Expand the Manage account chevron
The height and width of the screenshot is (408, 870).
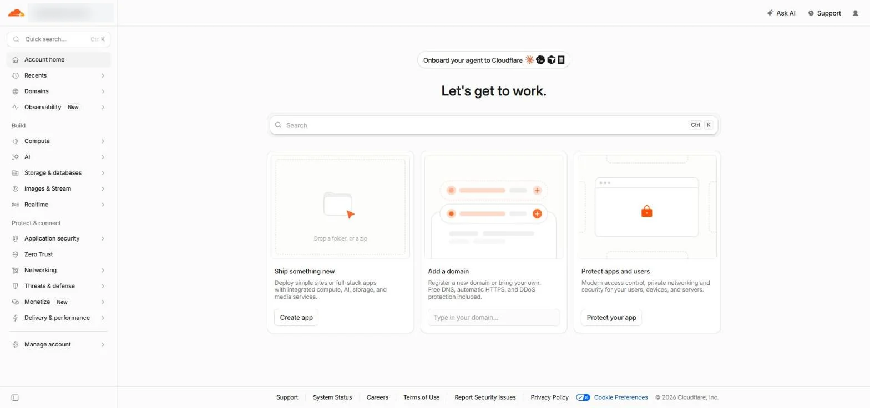[103, 345]
